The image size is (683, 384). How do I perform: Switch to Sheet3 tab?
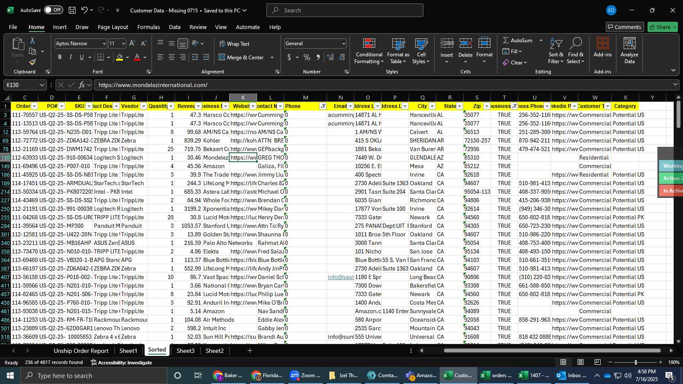[x=185, y=351]
